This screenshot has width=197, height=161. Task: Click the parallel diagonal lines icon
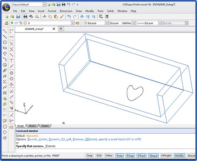12,102
